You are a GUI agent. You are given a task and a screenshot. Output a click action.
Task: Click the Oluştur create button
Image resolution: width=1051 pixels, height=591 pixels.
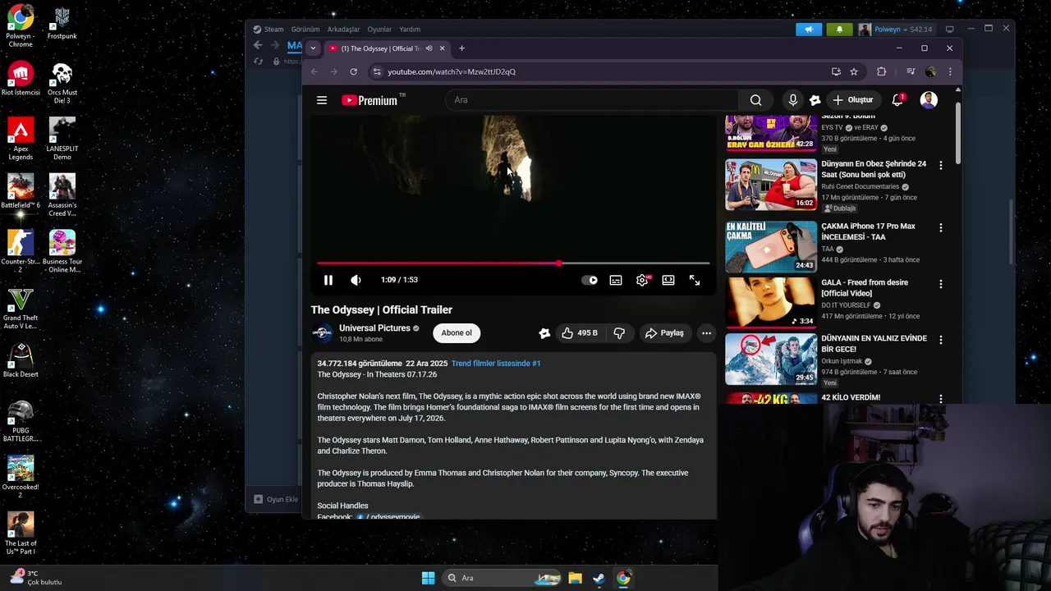coord(852,100)
